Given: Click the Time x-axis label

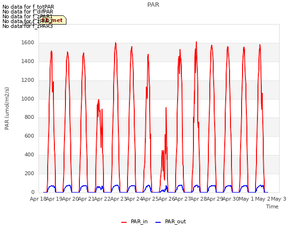Looking at the screenshot, I should (272, 206).
